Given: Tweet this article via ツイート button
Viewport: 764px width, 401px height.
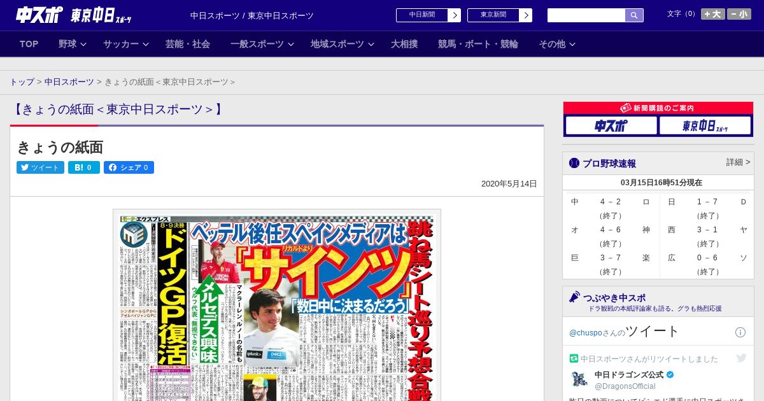Looking at the screenshot, I should (x=40, y=167).
